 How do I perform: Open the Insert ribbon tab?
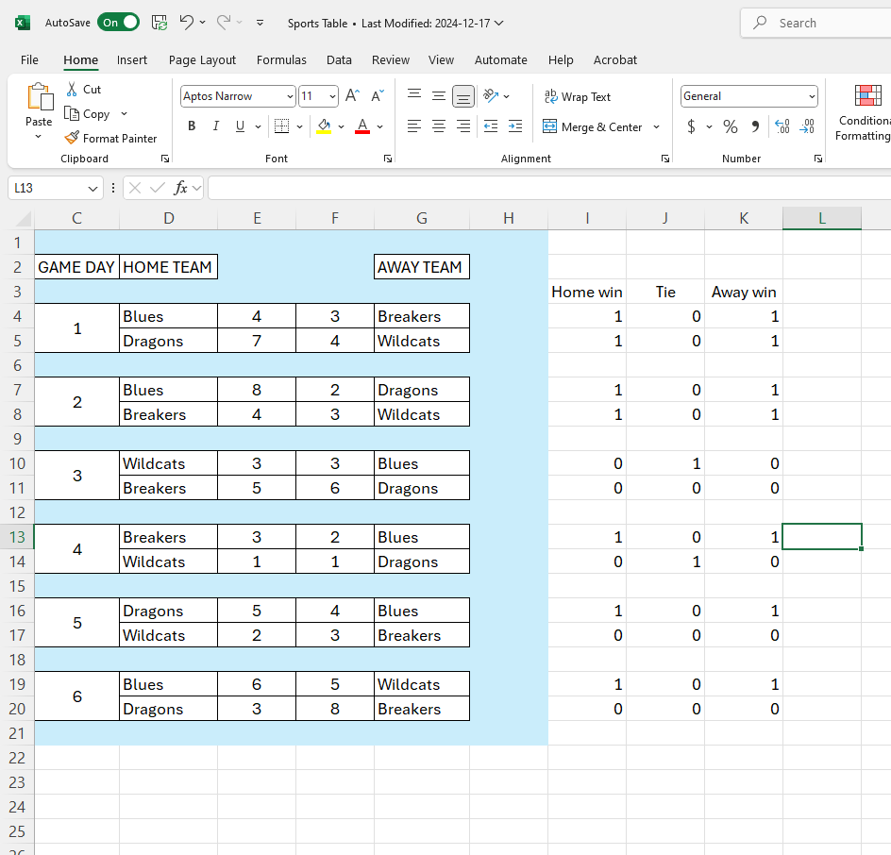pos(132,59)
